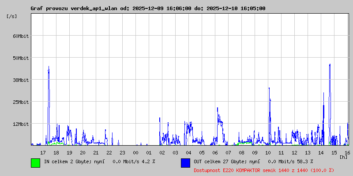Click hour label 04 on x-axis
This screenshot has width=353, height=176.
click(189, 153)
